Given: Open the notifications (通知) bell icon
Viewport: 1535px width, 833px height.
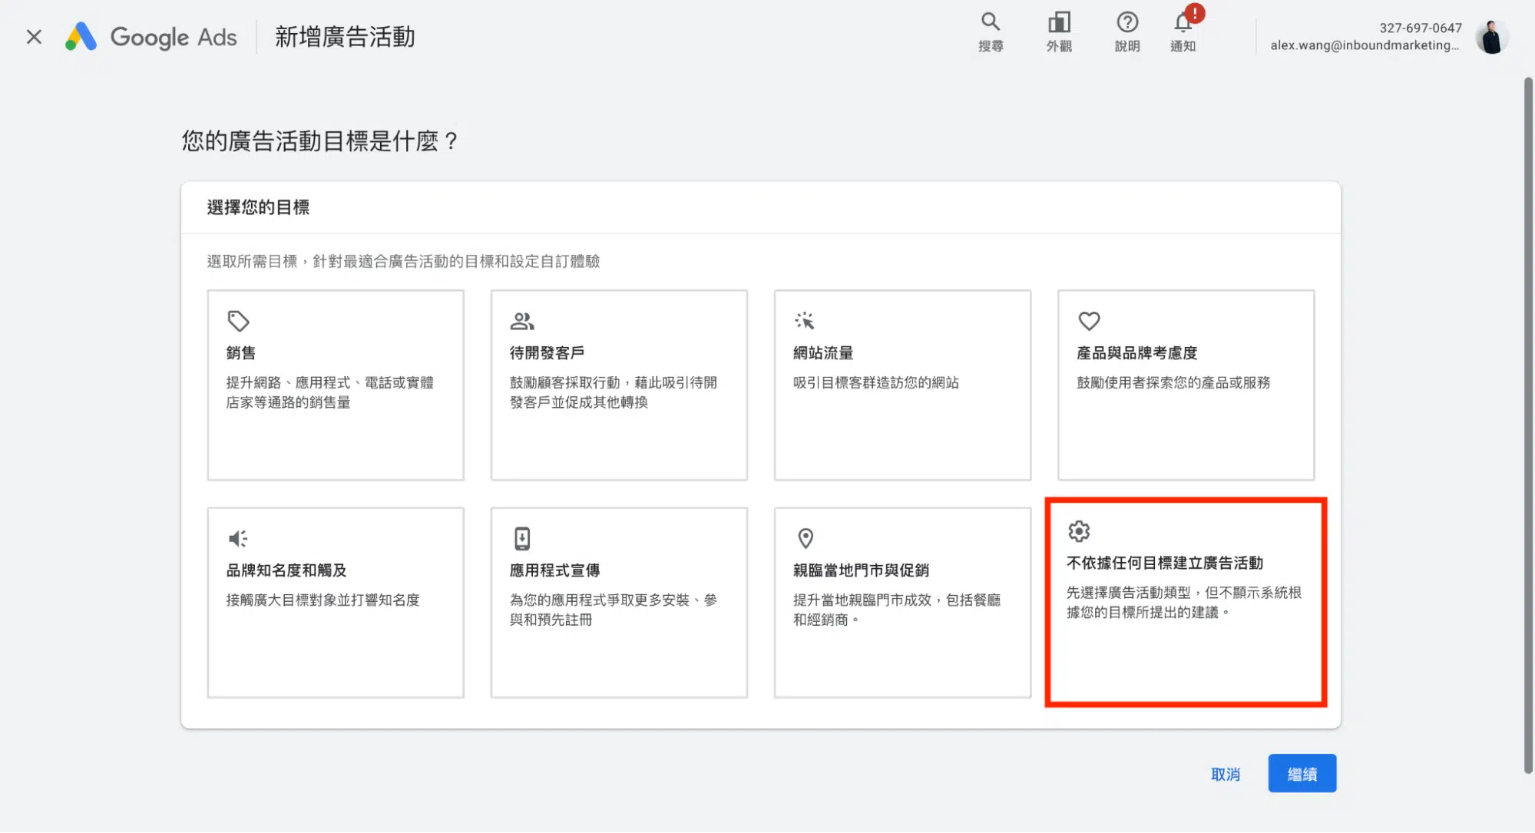Looking at the screenshot, I should [1183, 22].
